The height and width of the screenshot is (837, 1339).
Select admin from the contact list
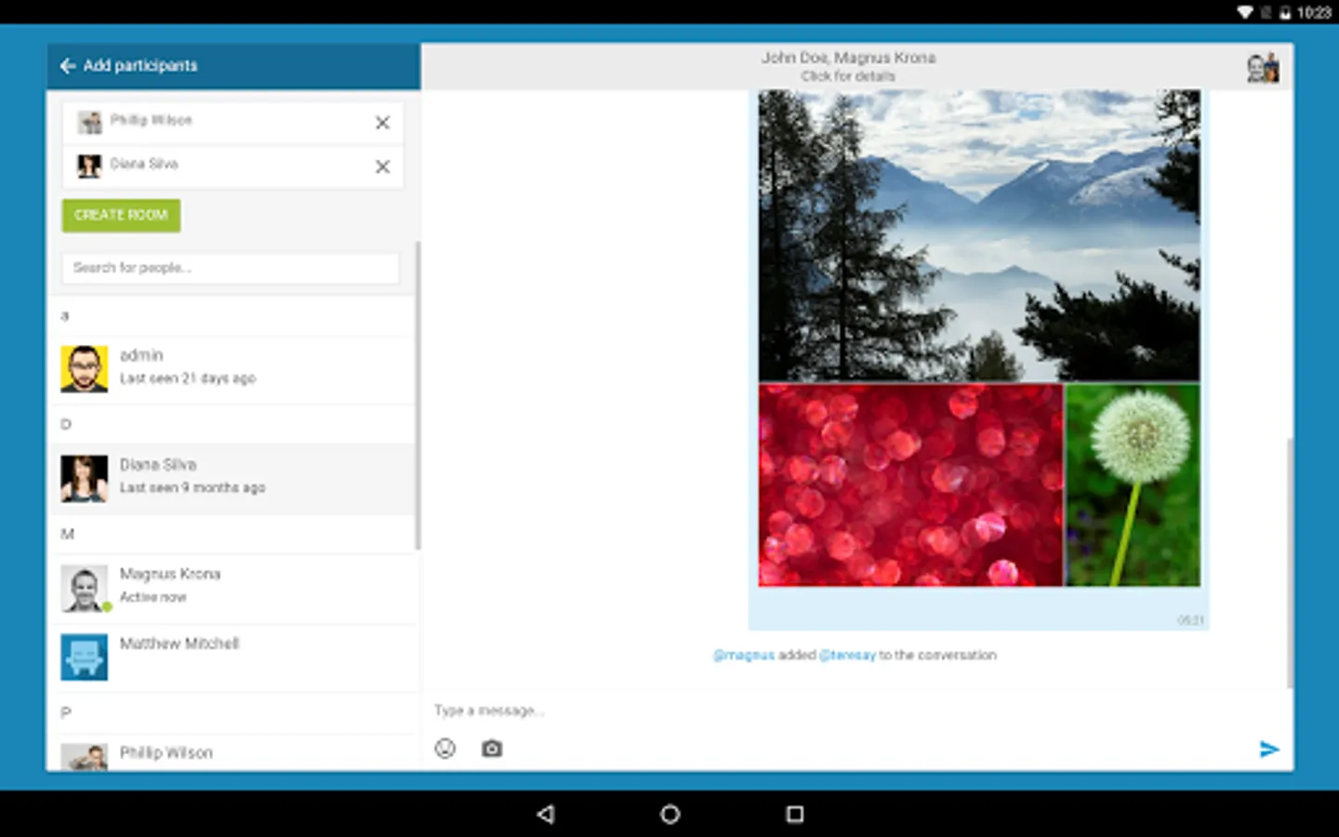(x=232, y=368)
